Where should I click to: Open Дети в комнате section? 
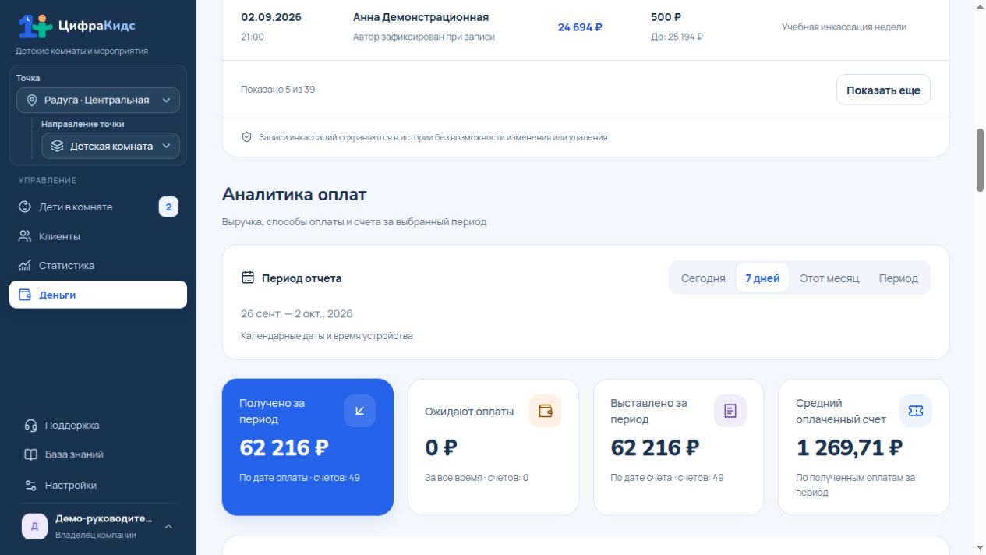coord(98,207)
